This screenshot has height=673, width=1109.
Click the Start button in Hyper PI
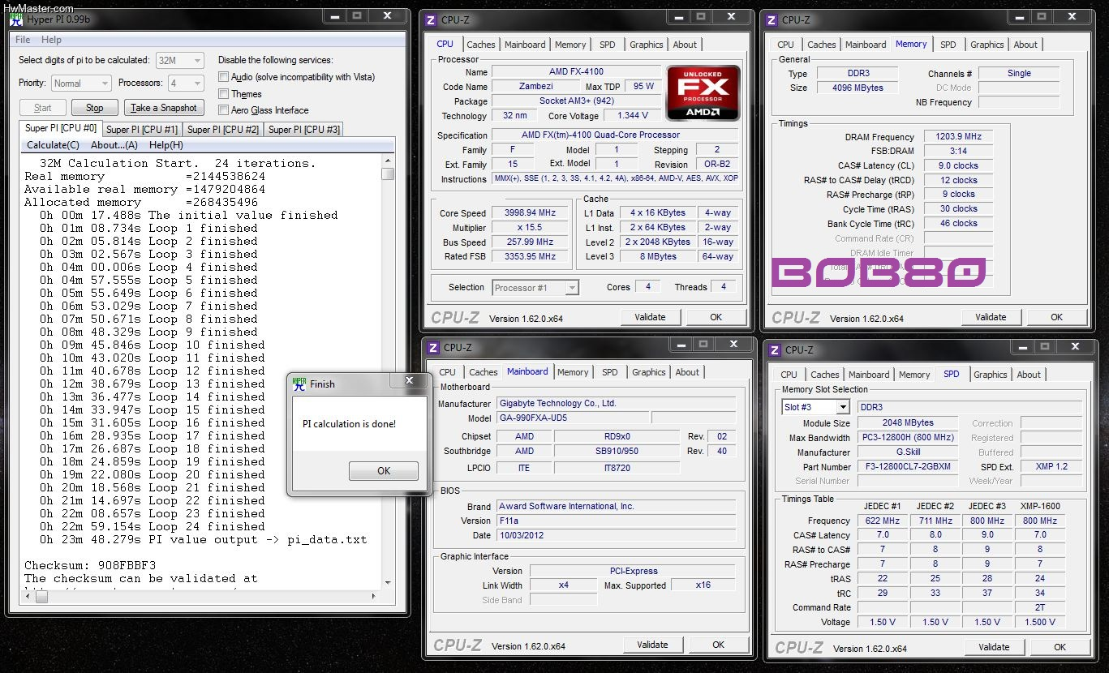coord(42,108)
